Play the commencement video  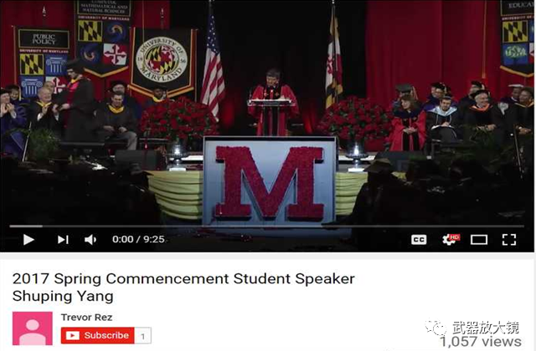click(28, 240)
